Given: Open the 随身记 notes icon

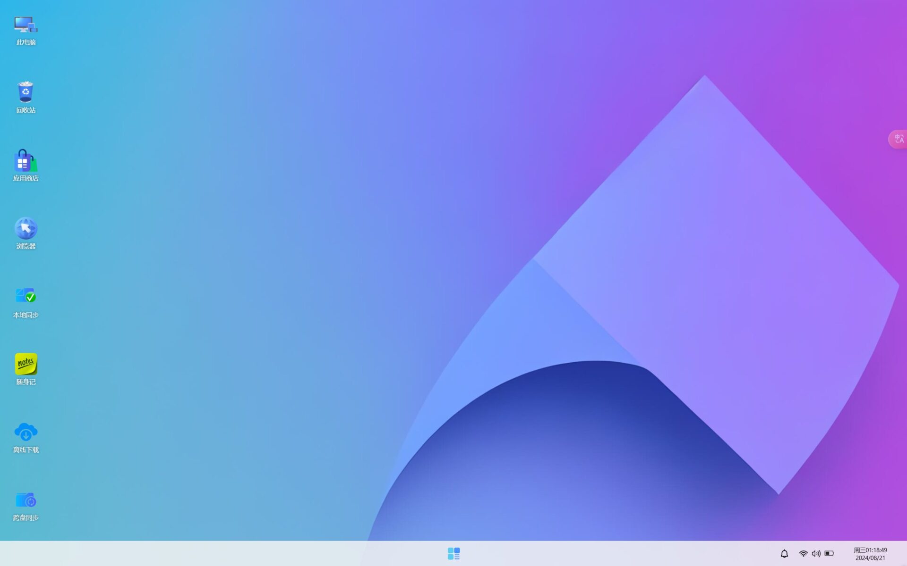Looking at the screenshot, I should pos(26,364).
